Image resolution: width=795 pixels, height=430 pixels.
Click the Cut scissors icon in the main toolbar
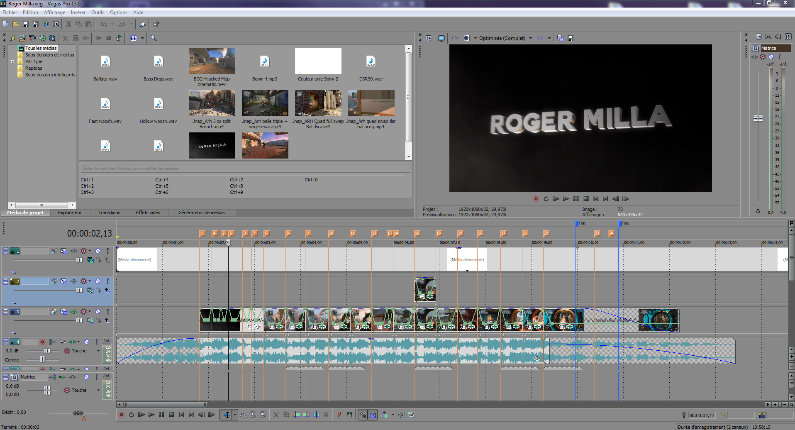coord(68,24)
